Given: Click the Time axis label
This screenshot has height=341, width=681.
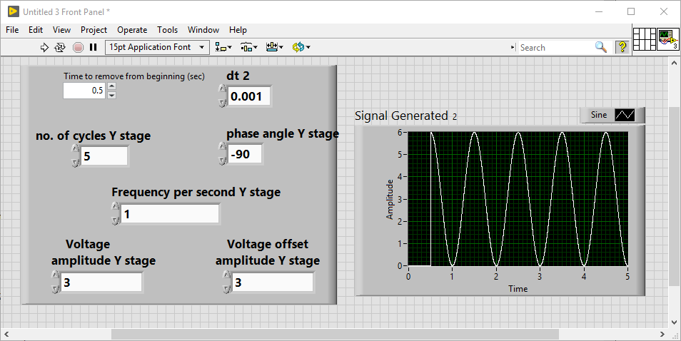Looking at the screenshot, I should (518, 289).
